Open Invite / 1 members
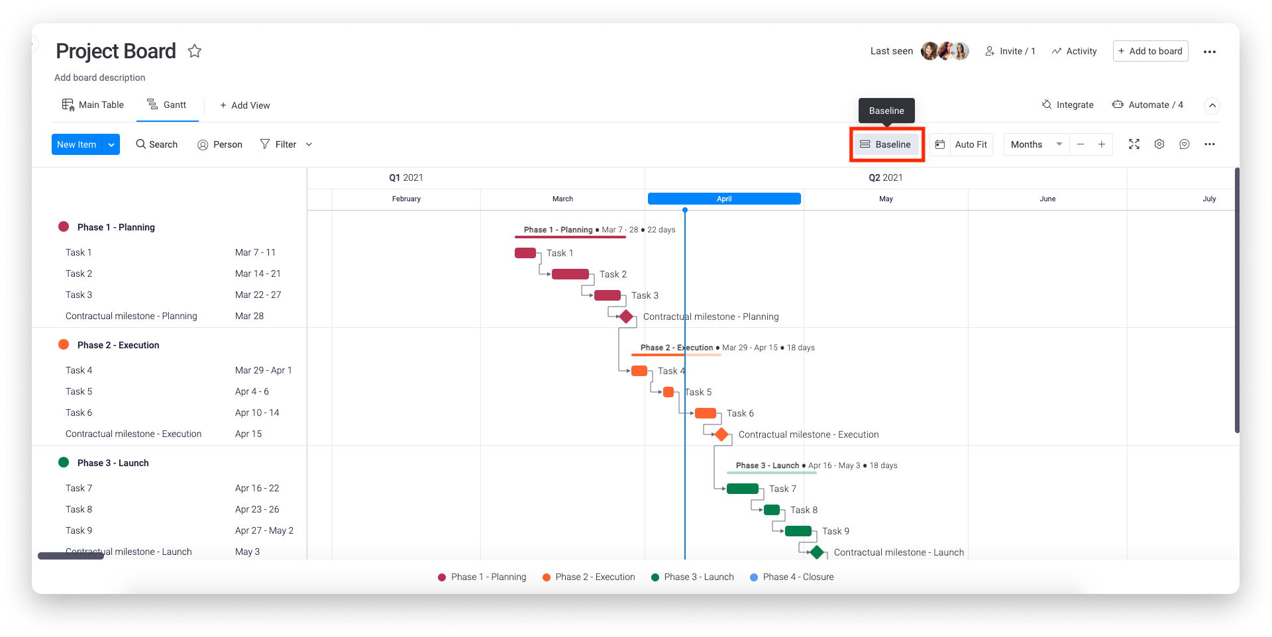This screenshot has height=637, width=1272. click(1010, 51)
